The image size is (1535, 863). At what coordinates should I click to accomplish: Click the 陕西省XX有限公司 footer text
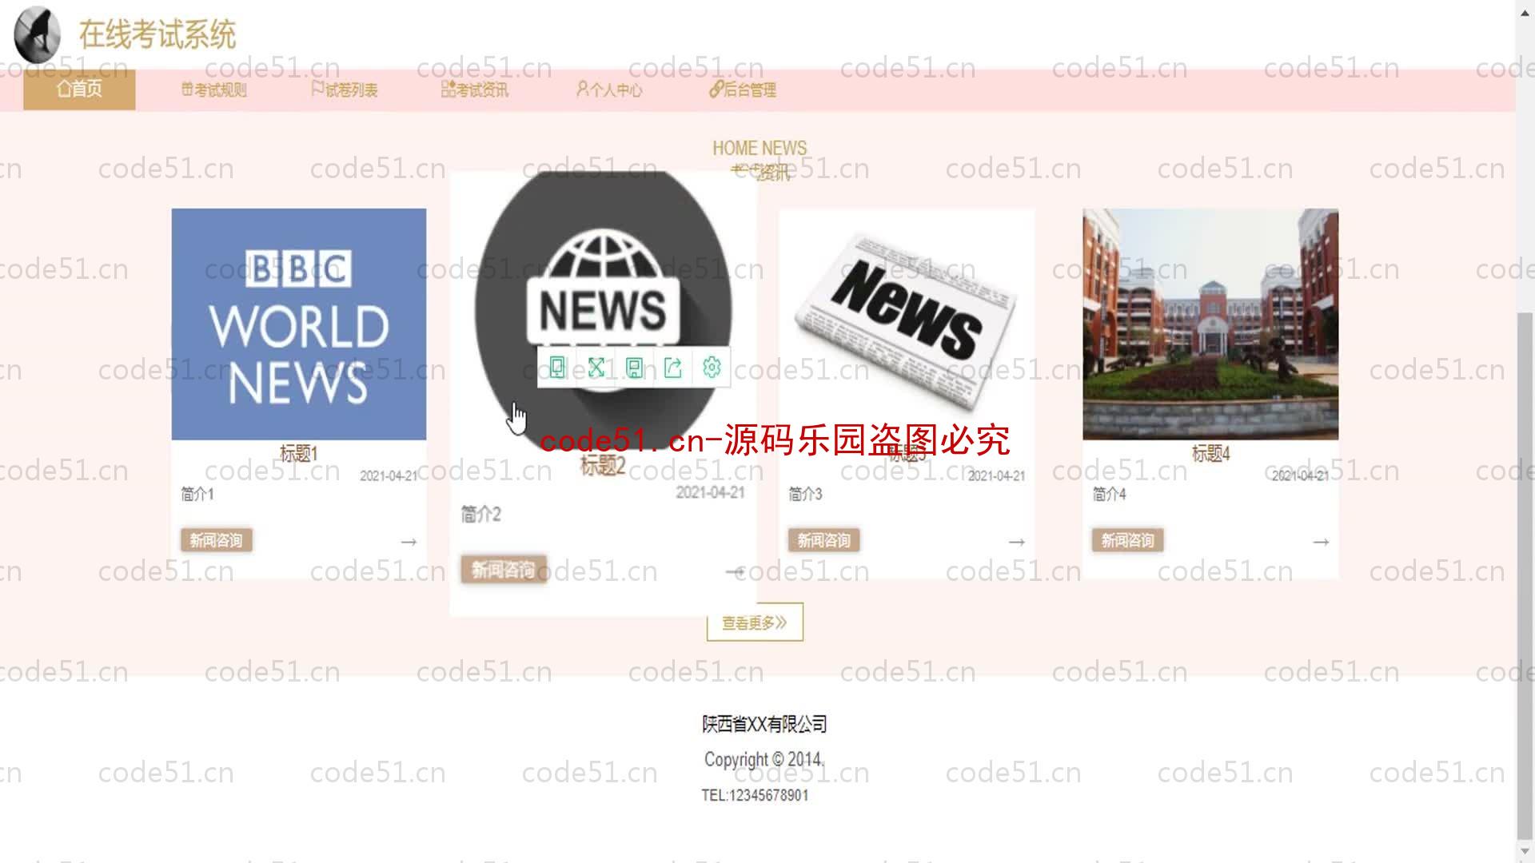click(x=764, y=724)
